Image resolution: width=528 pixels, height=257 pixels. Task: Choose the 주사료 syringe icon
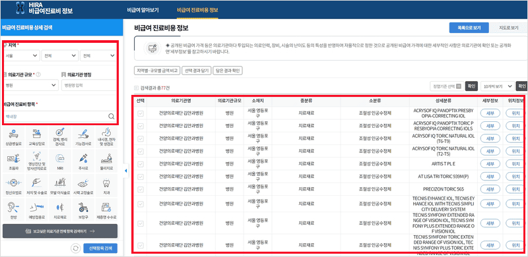coord(84,161)
